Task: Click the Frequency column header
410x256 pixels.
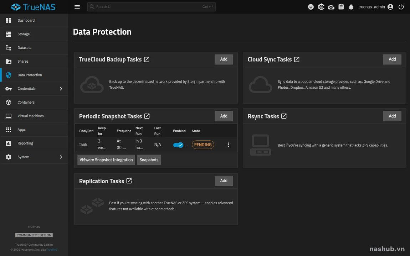Action: pos(124,131)
